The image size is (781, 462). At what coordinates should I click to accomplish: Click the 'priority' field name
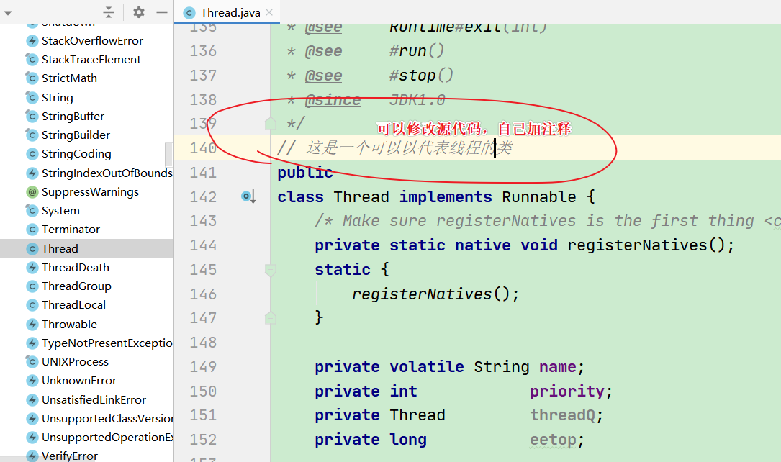pos(566,391)
